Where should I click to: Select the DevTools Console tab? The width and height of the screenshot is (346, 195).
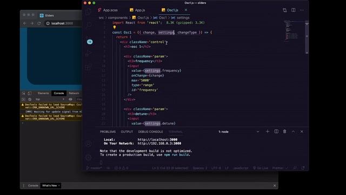point(59,93)
